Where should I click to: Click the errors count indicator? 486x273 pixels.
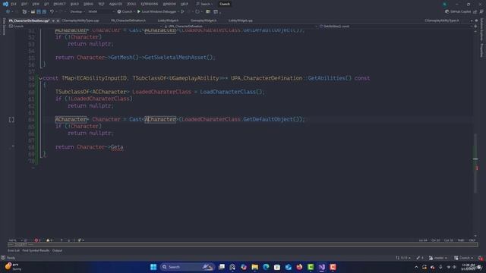[37, 240]
